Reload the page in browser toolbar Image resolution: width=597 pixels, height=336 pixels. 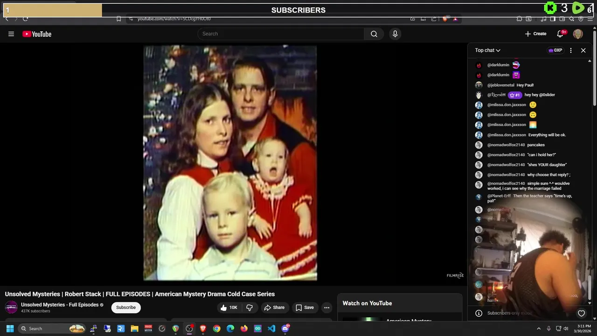point(25,19)
